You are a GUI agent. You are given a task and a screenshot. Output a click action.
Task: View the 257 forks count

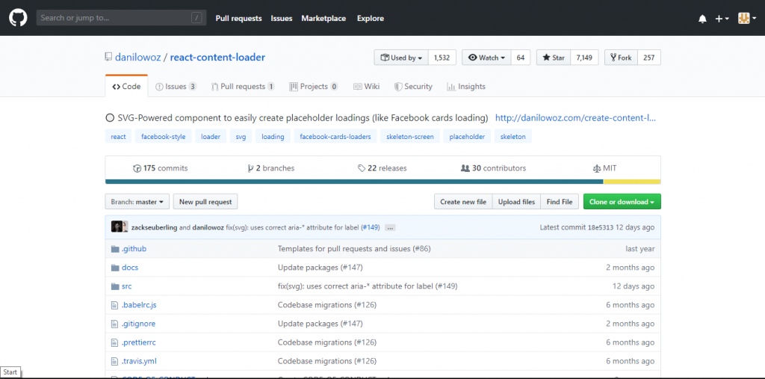649,58
